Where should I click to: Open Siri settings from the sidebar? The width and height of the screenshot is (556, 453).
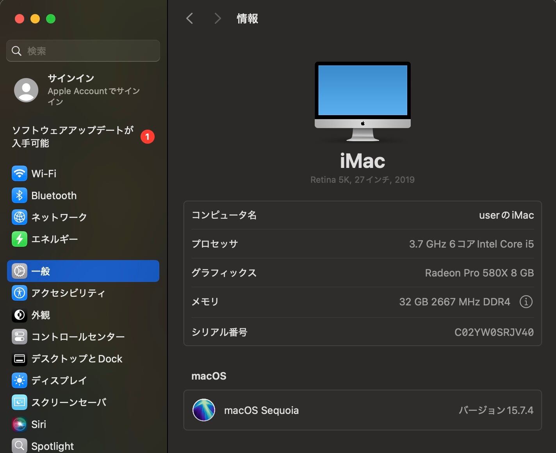point(83,424)
